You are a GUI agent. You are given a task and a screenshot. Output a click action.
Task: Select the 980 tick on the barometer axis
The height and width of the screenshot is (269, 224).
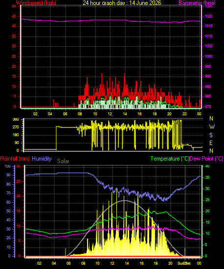208,96
